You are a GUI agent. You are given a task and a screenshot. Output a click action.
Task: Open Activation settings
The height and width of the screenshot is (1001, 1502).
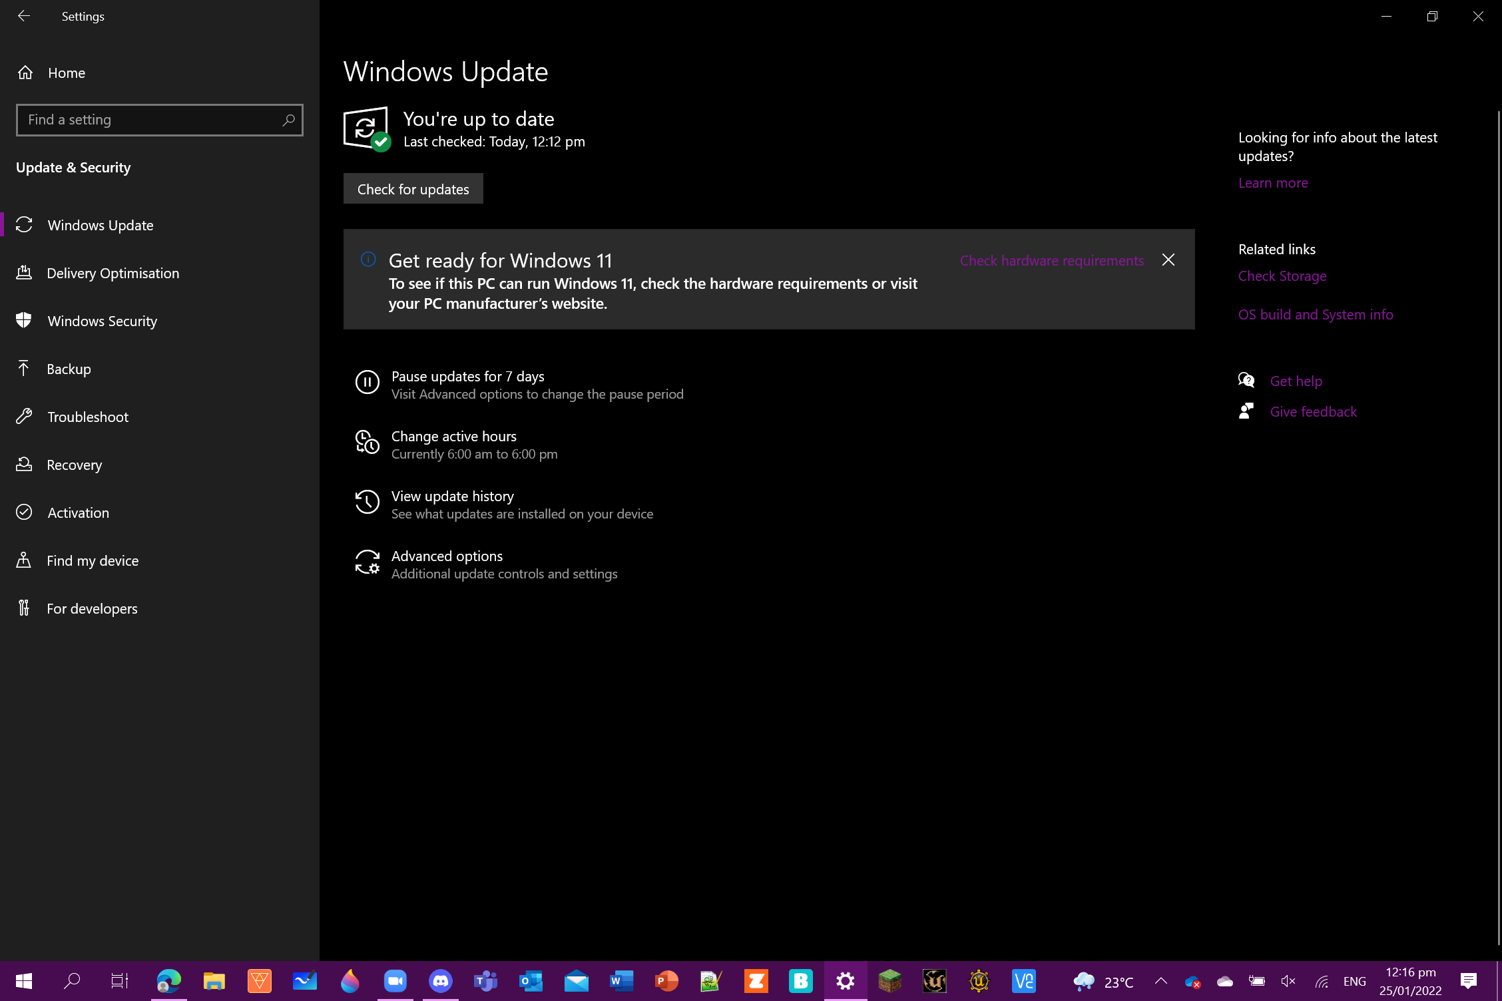[x=160, y=512]
